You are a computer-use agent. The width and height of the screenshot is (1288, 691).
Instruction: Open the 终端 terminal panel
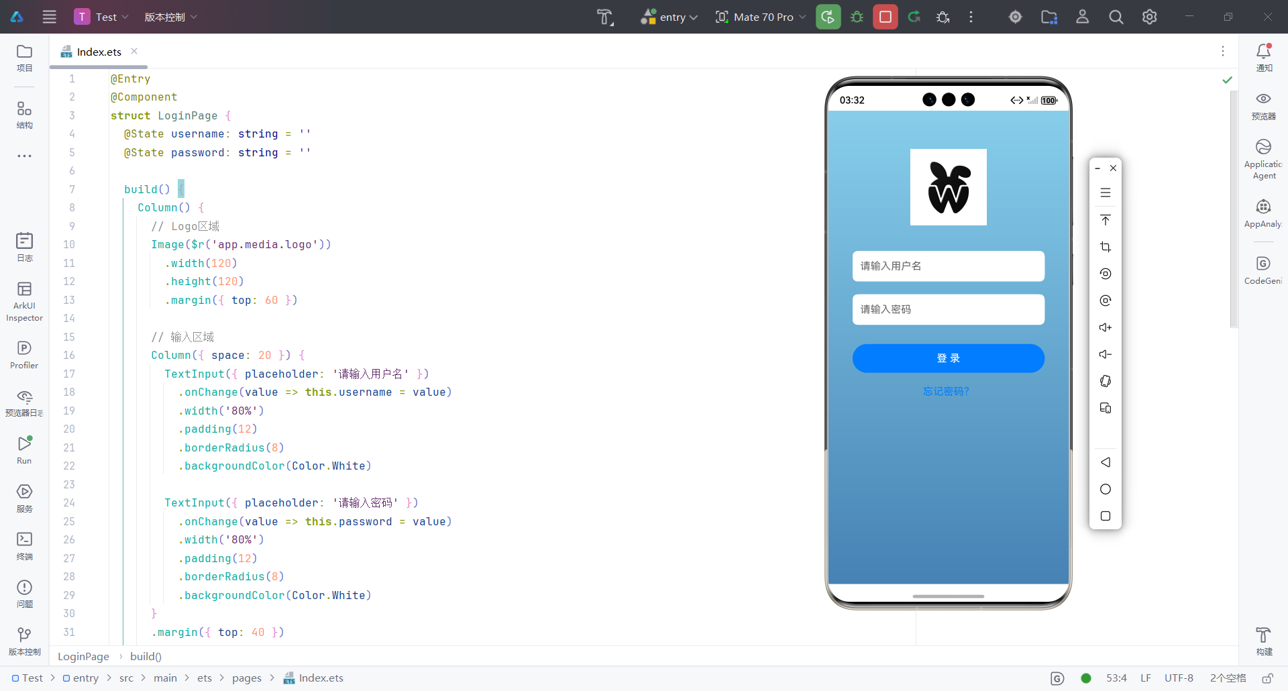pos(24,546)
